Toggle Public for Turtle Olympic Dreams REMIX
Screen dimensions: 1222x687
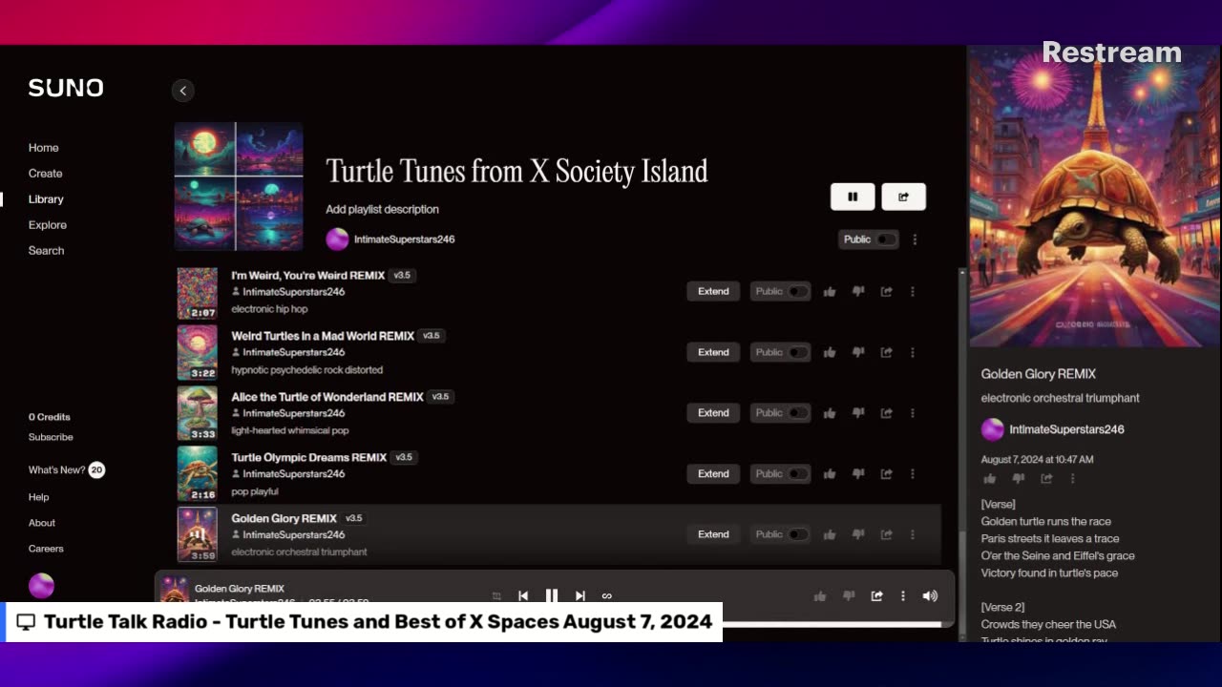pyautogui.click(x=797, y=473)
